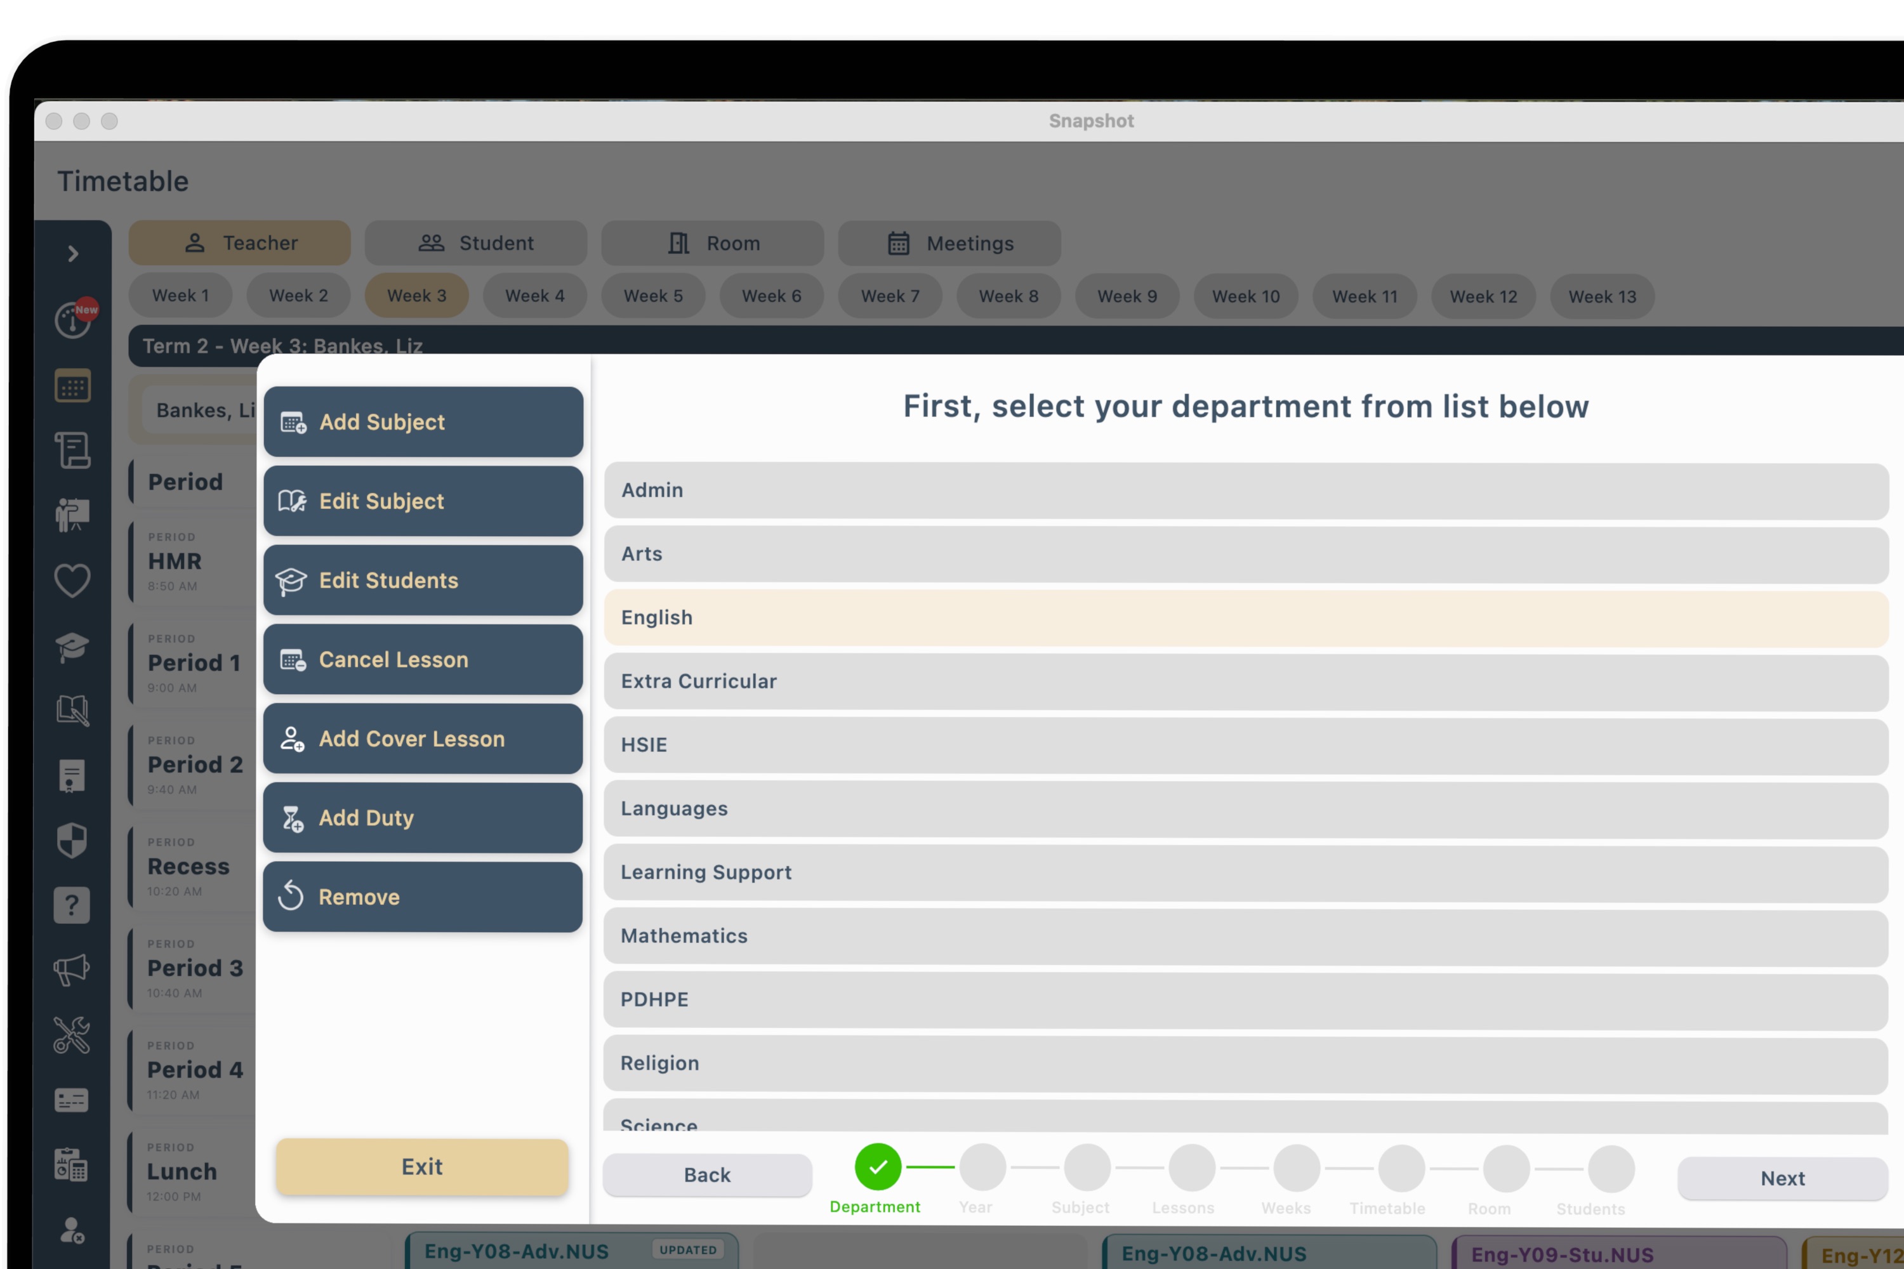1904x1269 pixels.
Task: Open the graduation cap sidebar icon
Action: point(73,647)
